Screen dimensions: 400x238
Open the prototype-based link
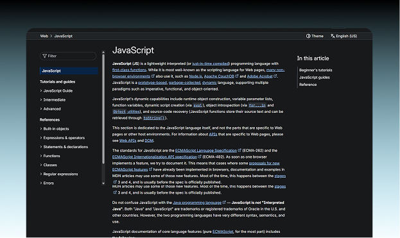152,83
